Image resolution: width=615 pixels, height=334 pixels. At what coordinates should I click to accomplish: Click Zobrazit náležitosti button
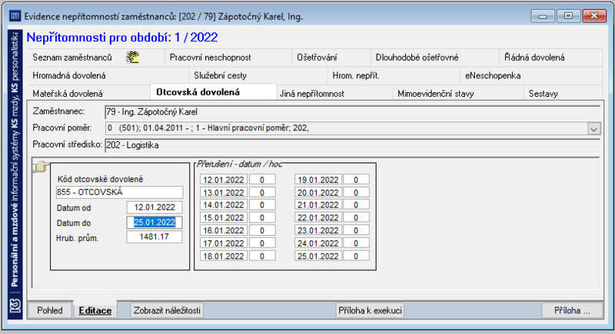[167, 310]
